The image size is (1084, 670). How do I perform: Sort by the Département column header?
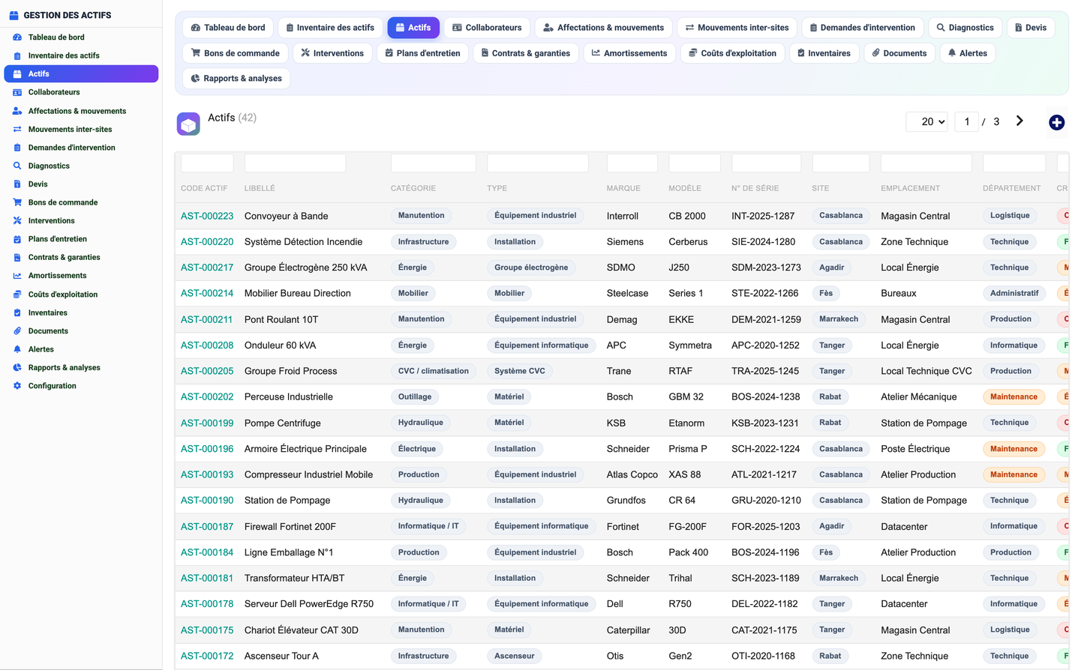tap(1012, 188)
